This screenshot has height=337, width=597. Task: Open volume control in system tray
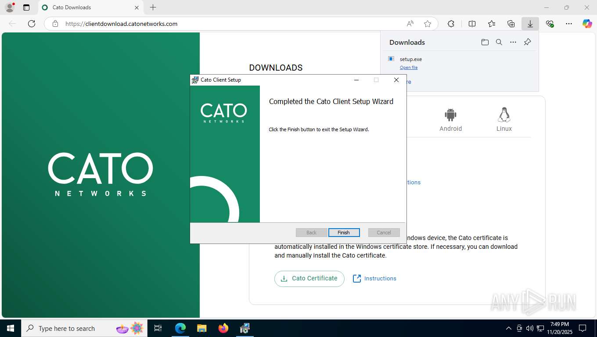click(530, 328)
